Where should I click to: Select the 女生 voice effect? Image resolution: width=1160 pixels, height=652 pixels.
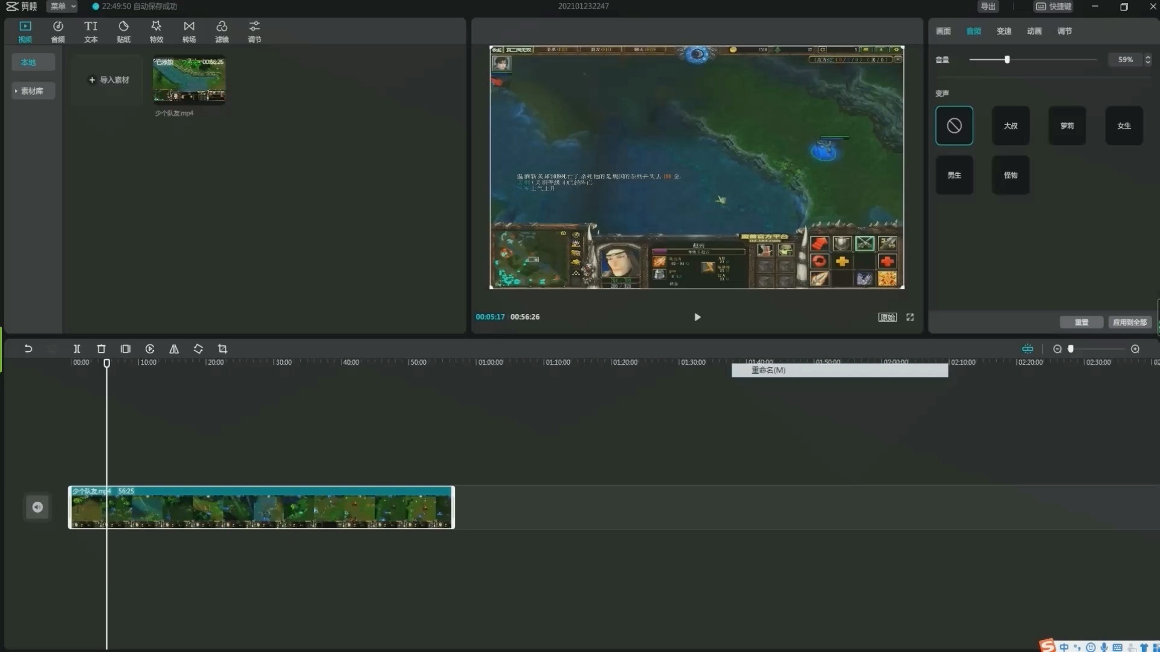point(1124,126)
